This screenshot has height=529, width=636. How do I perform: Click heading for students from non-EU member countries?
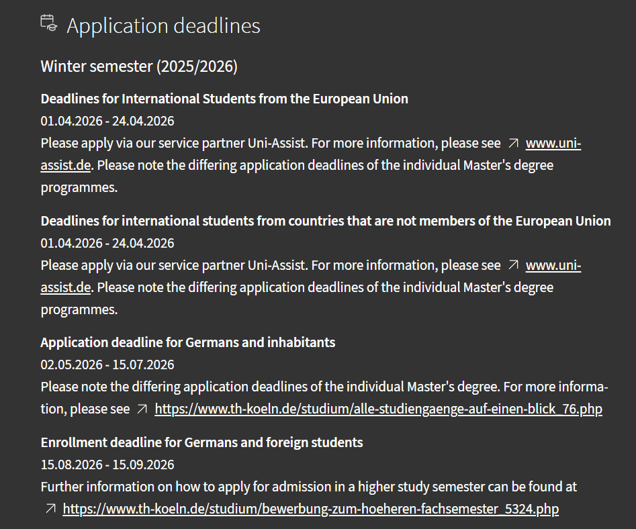click(x=326, y=221)
